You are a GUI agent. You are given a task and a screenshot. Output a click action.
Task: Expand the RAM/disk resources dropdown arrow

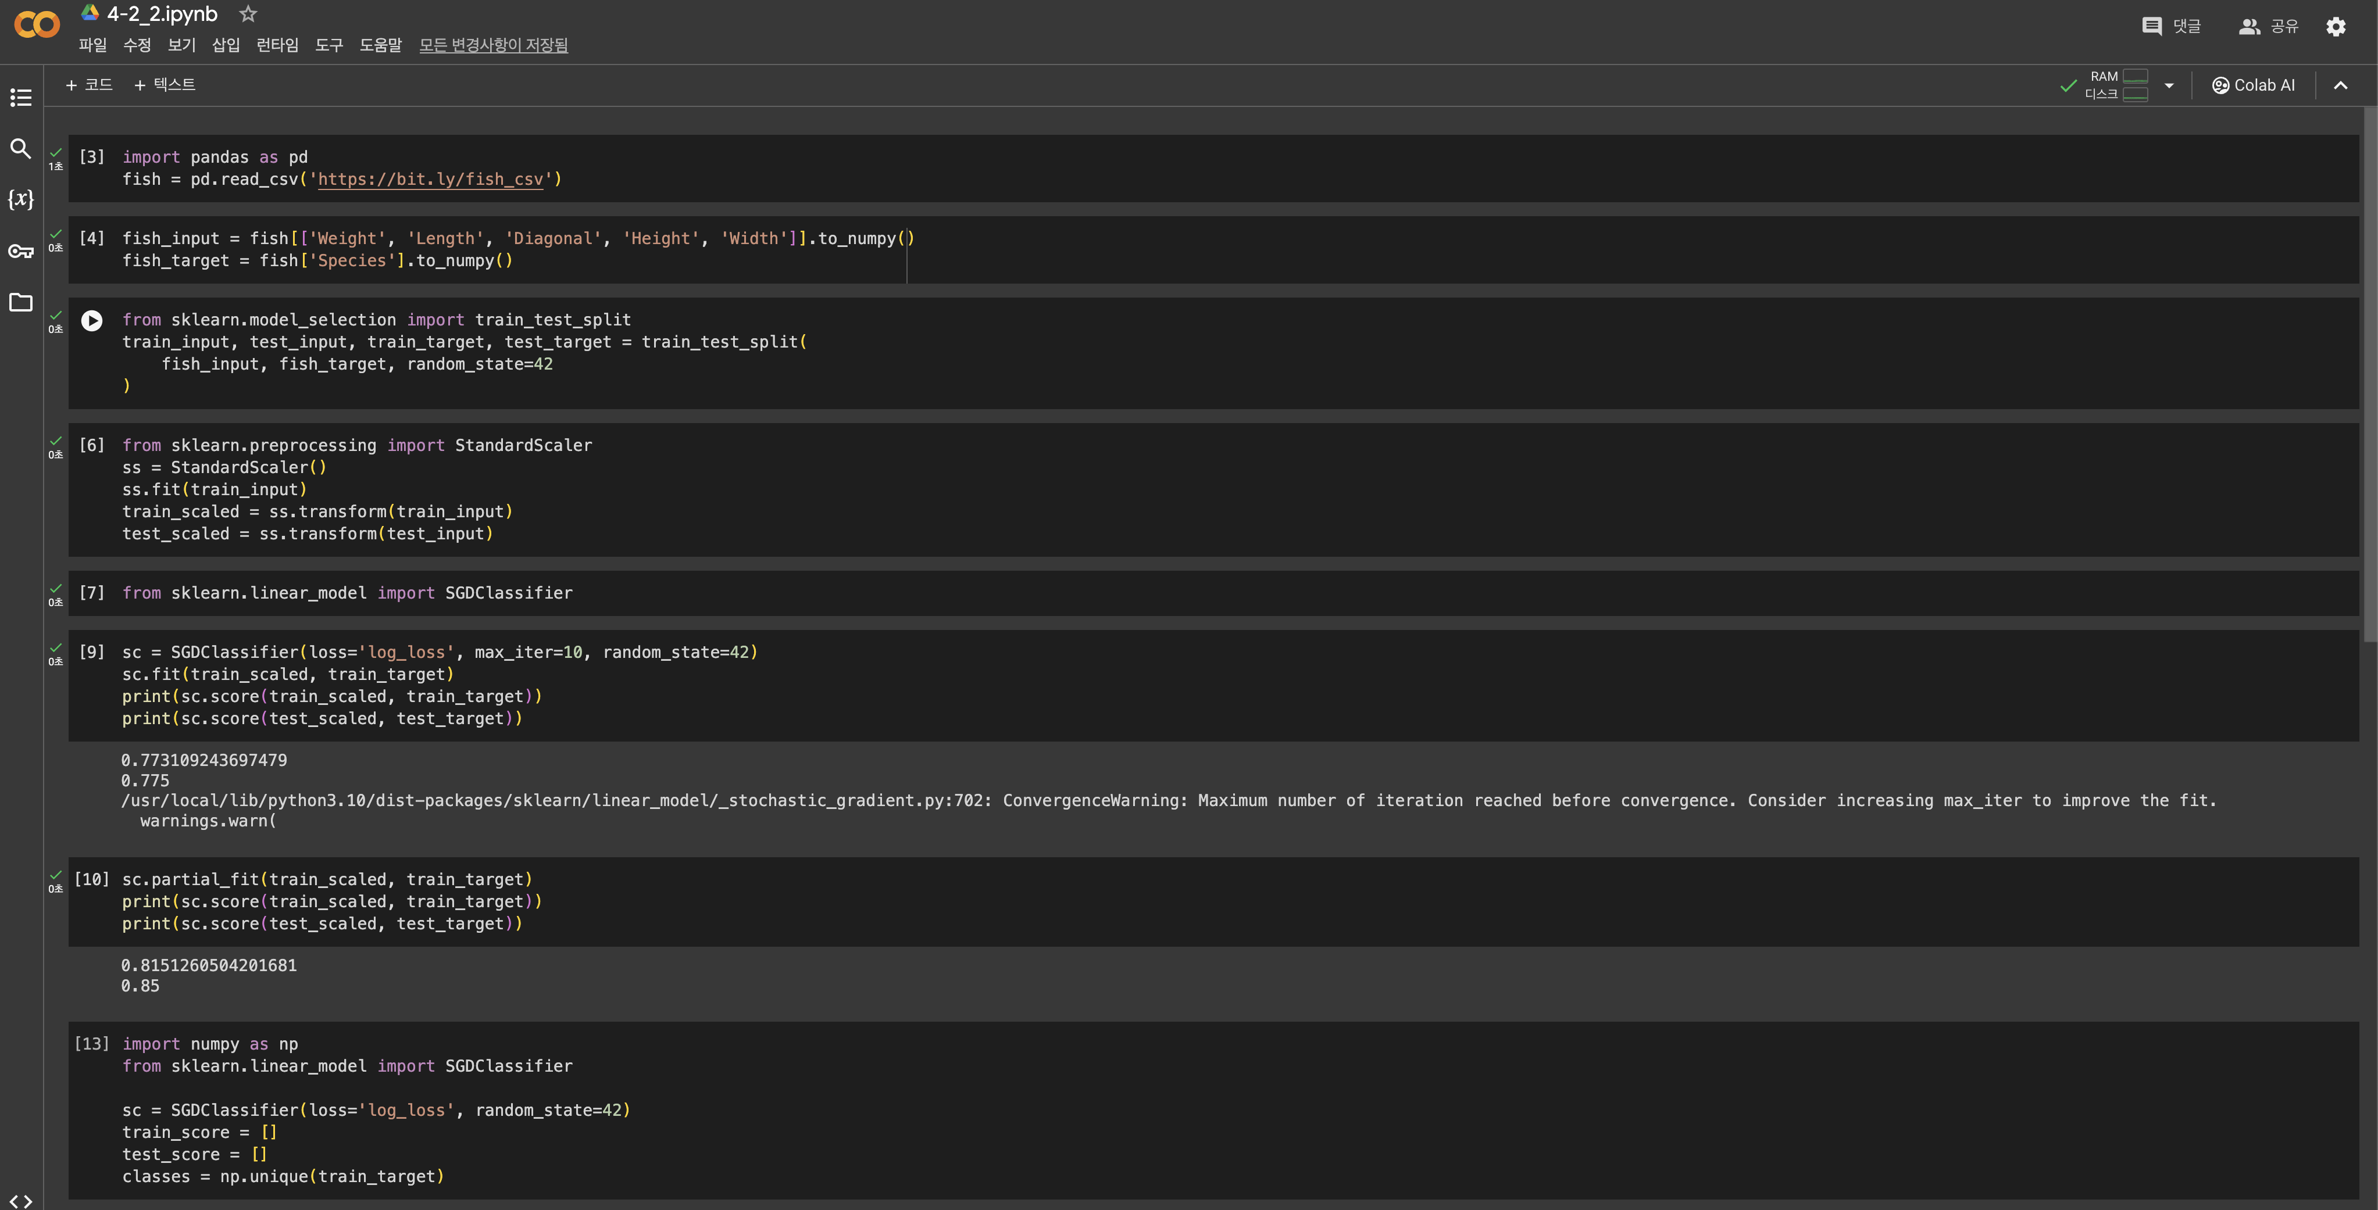(2169, 86)
